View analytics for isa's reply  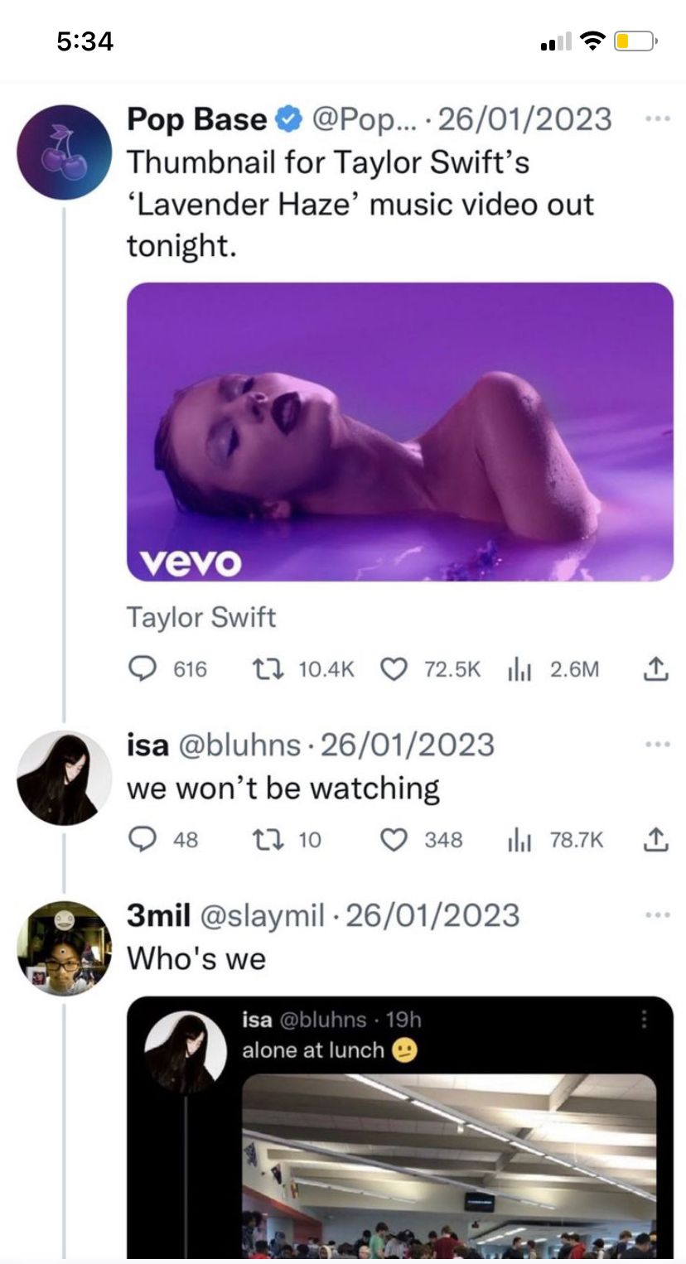point(519,840)
